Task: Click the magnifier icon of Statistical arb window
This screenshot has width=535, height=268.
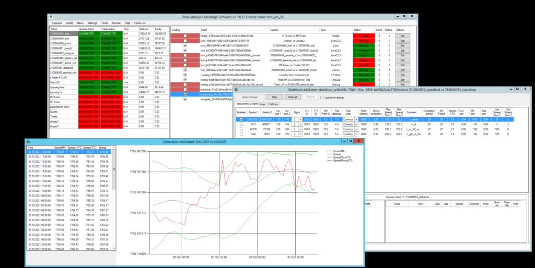Action: tap(236, 89)
